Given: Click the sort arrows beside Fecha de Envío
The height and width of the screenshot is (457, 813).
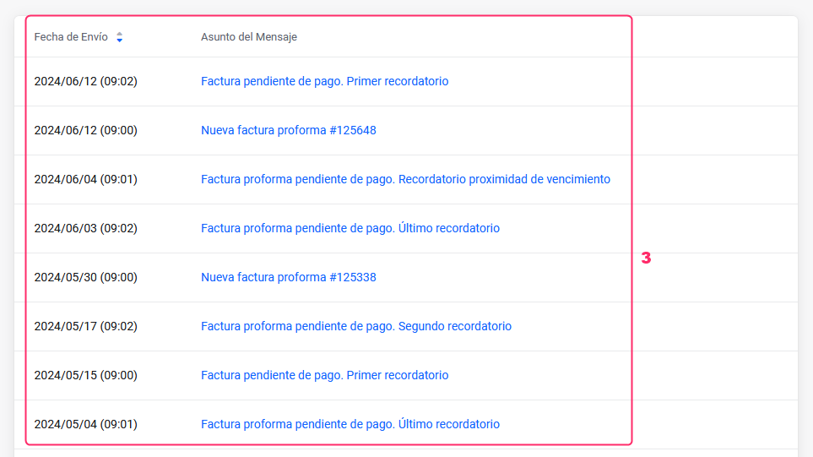Looking at the screenshot, I should [x=120, y=37].
